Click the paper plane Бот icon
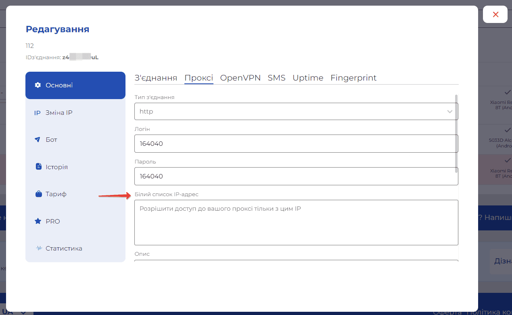Viewport: 512px width, 315px height. [38, 140]
